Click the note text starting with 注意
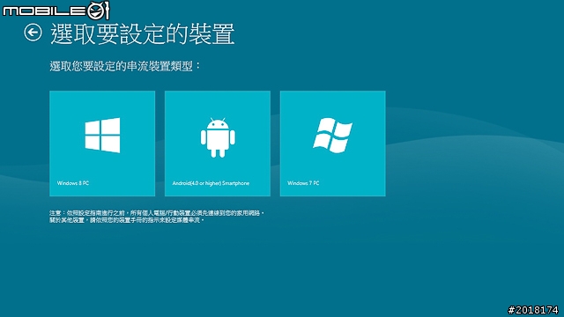This screenshot has height=317, width=564. 157,217
